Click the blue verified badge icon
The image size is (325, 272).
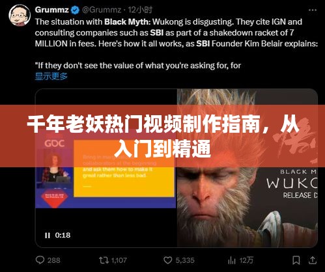point(76,10)
